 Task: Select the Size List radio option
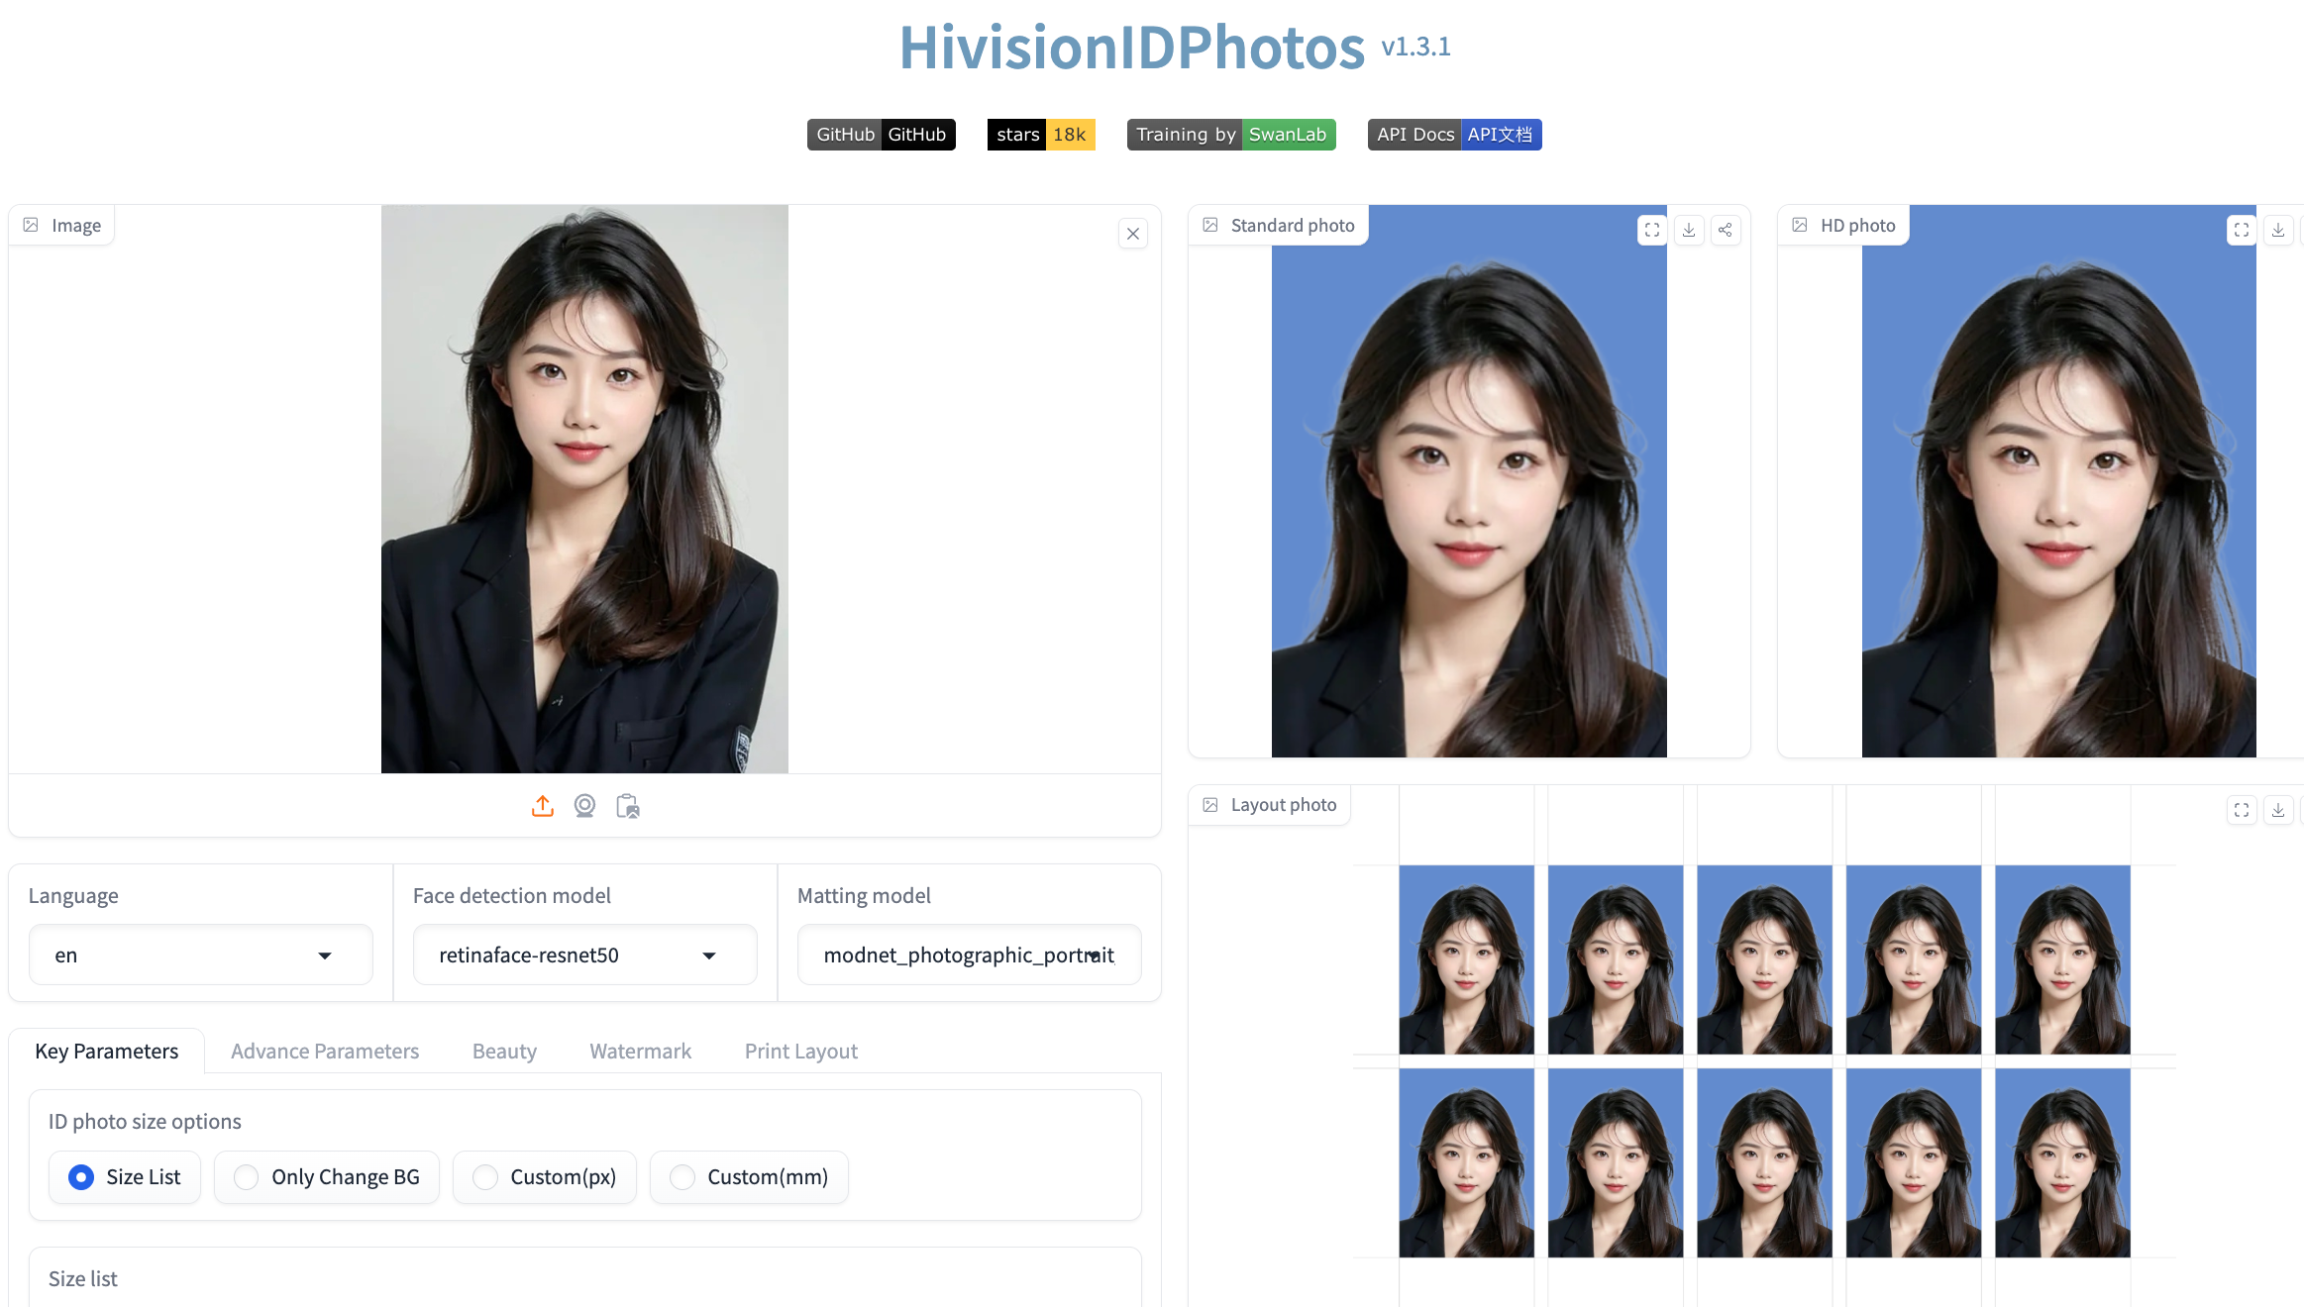click(x=125, y=1177)
